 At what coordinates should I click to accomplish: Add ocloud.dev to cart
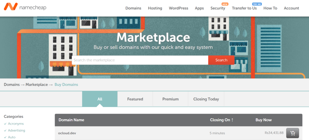tap(292, 133)
